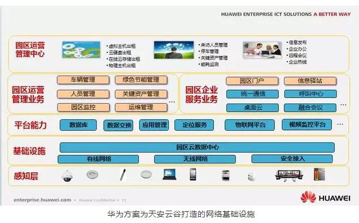Select the 融合会议 box

tap(310, 108)
